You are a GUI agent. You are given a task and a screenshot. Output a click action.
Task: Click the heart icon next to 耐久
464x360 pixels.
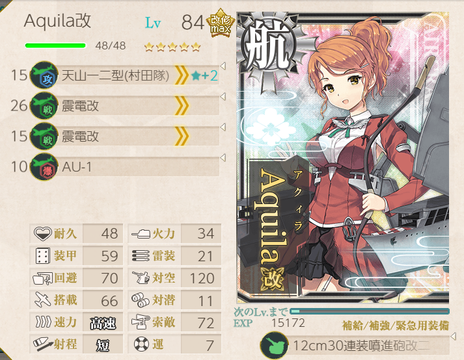pyautogui.click(x=43, y=233)
